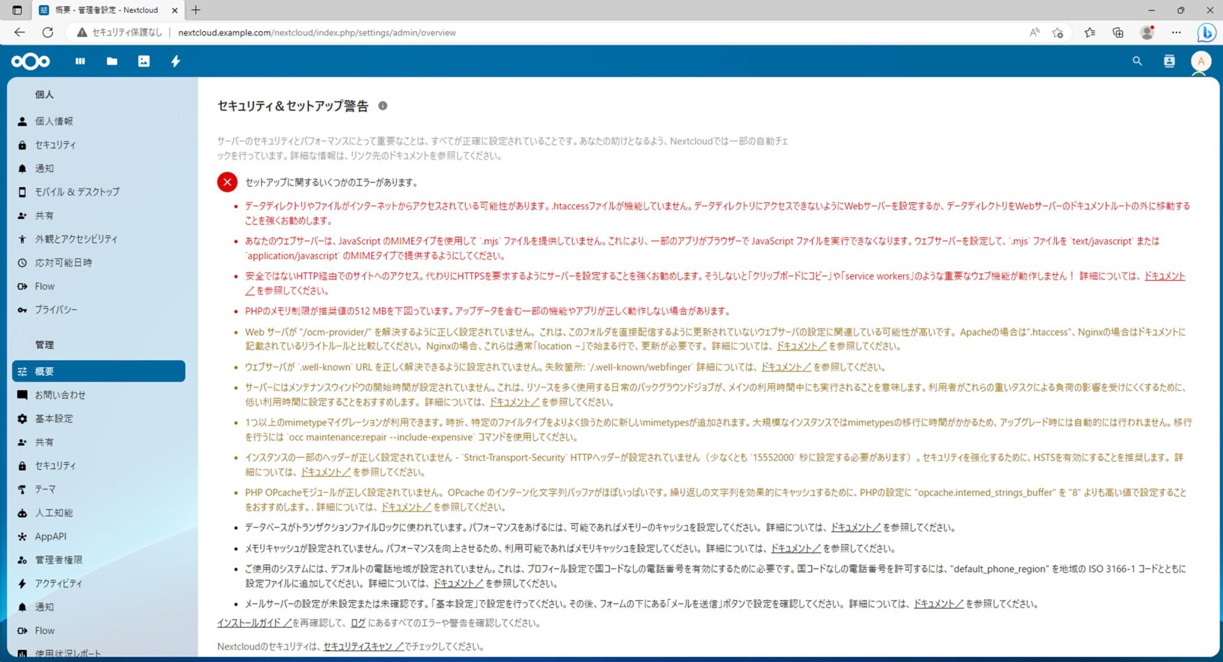Viewport: 1223px width, 662px height.
Task: Open the Contacts menu icon
Action: 1169,61
